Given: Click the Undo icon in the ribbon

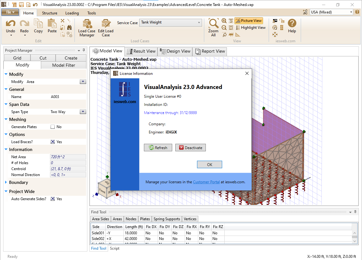Looking at the screenshot, I should pos(11,24).
